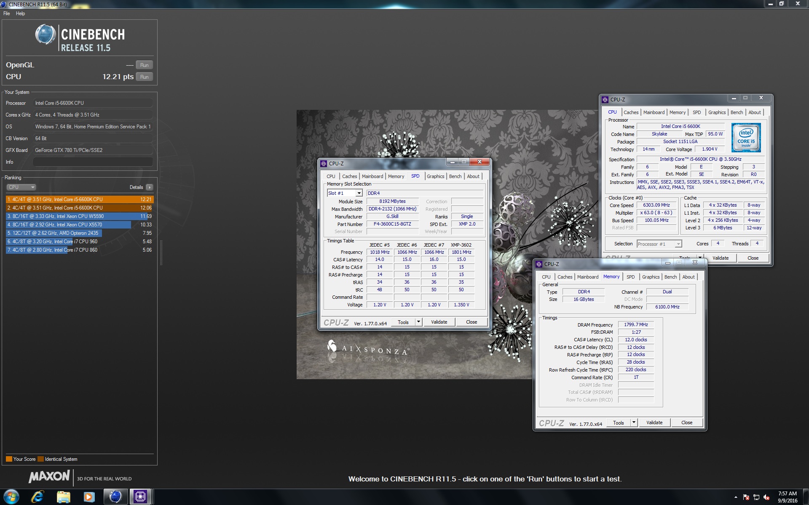The height and width of the screenshot is (505, 809).
Task: Click the empty Info input field
Action: point(93,162)
